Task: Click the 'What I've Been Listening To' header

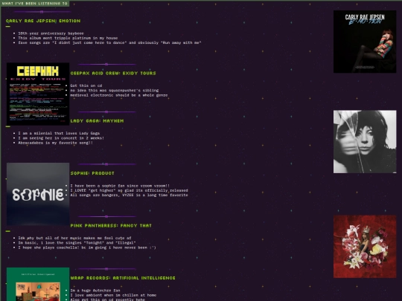Action: [34, 4]
